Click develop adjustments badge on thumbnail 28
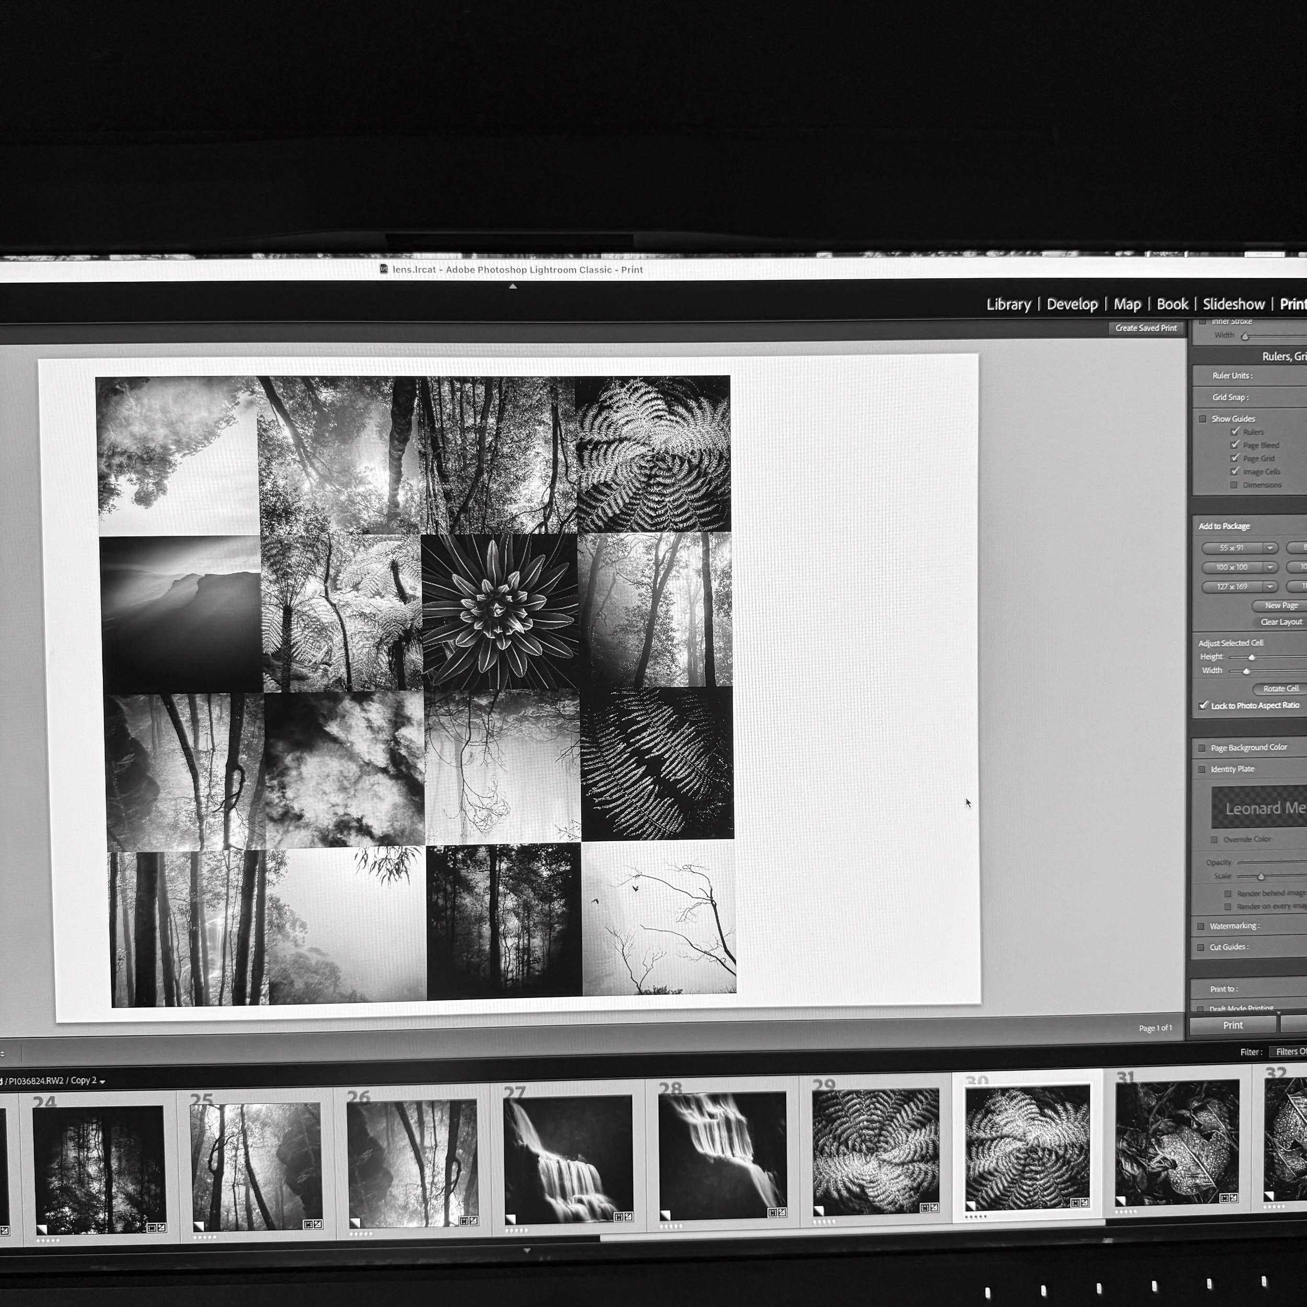Viewport: 1307px width, 1307px height. click(x=782, y=1212)
